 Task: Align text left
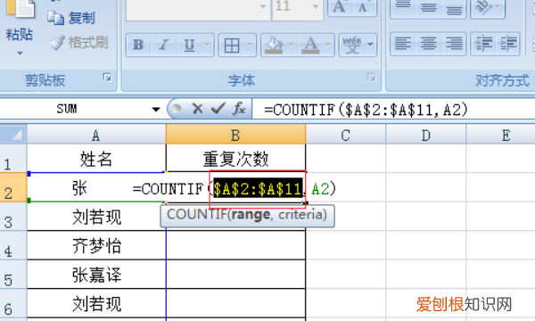[x=403, y=44]
